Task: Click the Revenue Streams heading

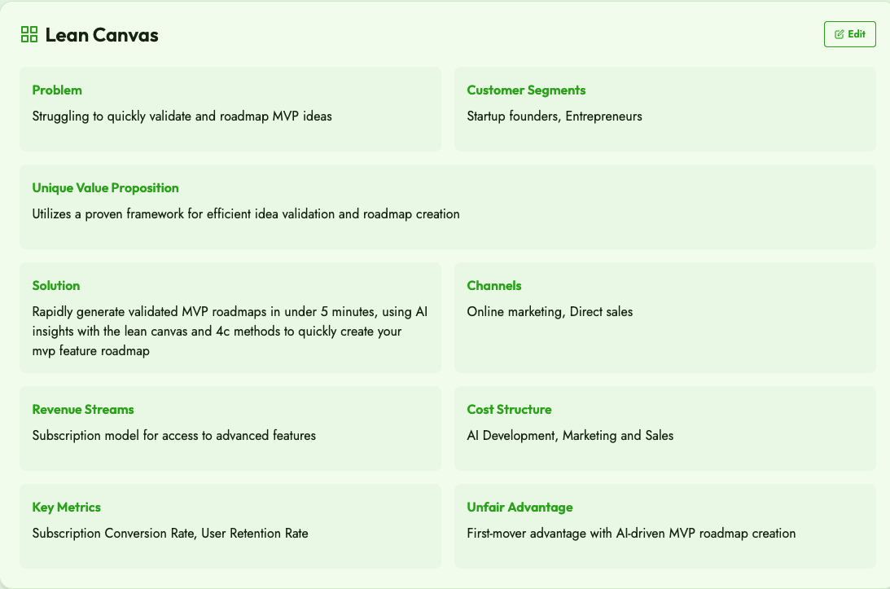Action: 83,410
